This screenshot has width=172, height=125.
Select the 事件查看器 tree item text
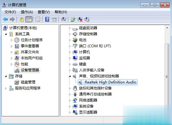(x=30, y=46)
